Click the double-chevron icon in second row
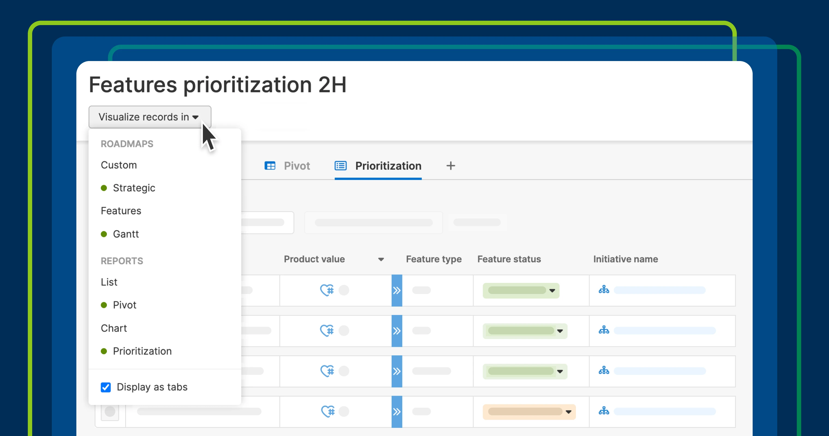Viewport: 829px width, 436px height. [x=397, y=331]
